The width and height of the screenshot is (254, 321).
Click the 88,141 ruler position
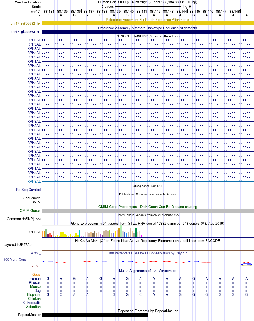pos(141,12)
